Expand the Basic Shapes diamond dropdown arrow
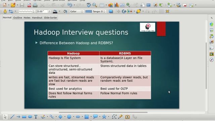Viewport: 215px width, 121px height. 65,117
